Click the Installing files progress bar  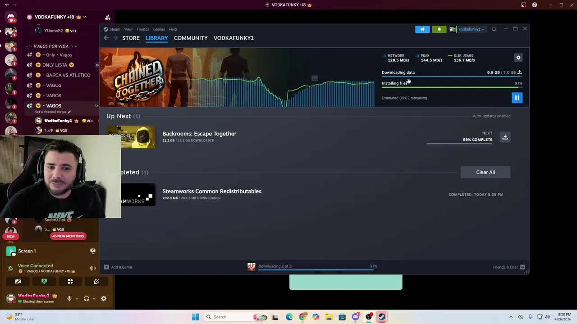click(452, 87)
